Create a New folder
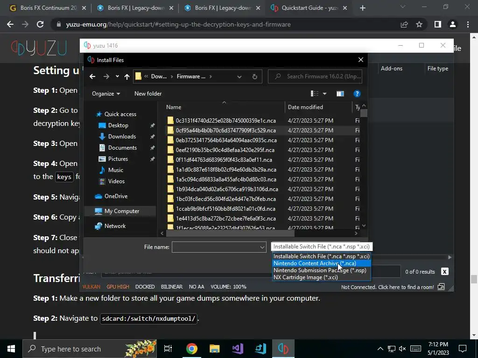 pyautogui.click(x=148, y=94)
